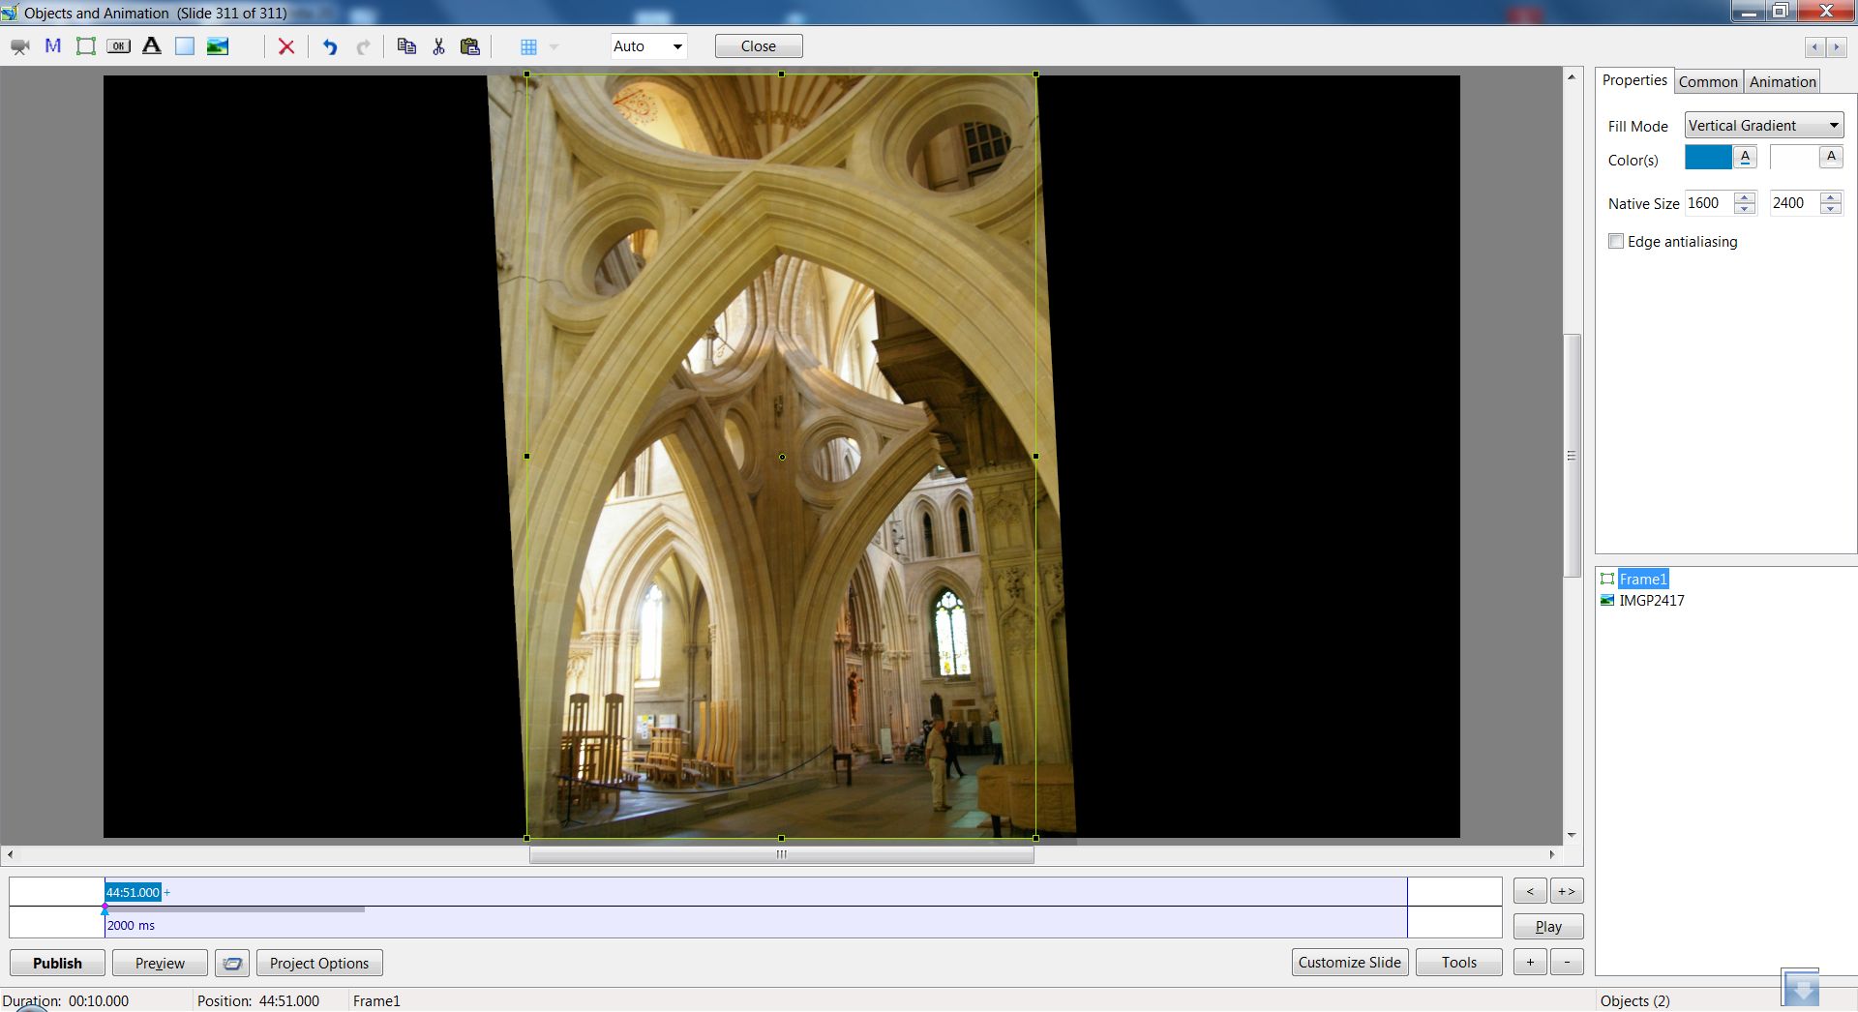Select the 44:51.000 keypoint on timeline
Viewport: 1858px width, 1012px height.
(x=133, y=892)
